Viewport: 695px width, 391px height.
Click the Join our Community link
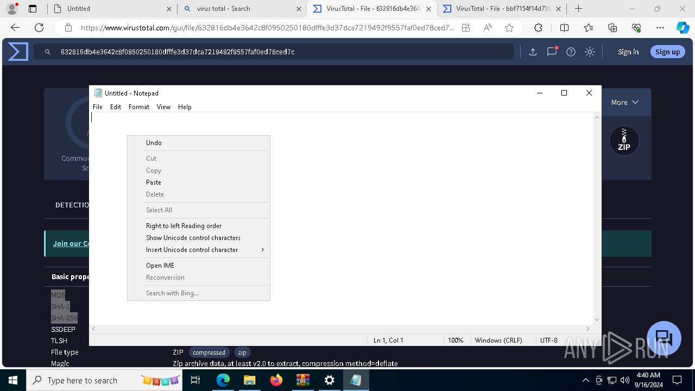pyautogui.click(x=71, y=243)
